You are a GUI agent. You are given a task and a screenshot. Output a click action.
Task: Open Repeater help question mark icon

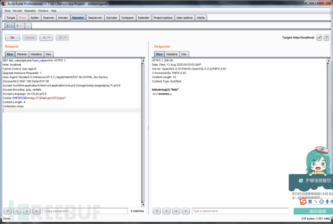click(x=326, y=38)
